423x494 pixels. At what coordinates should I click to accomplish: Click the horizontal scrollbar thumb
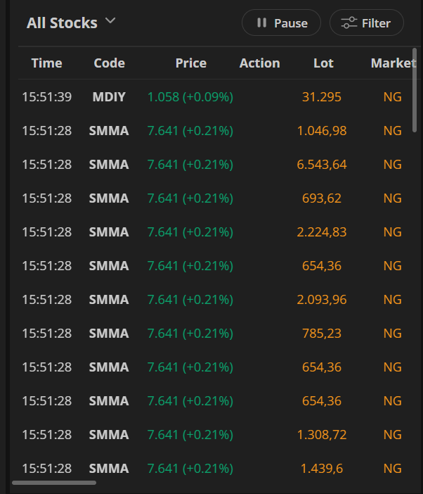(x=54, y=483)
